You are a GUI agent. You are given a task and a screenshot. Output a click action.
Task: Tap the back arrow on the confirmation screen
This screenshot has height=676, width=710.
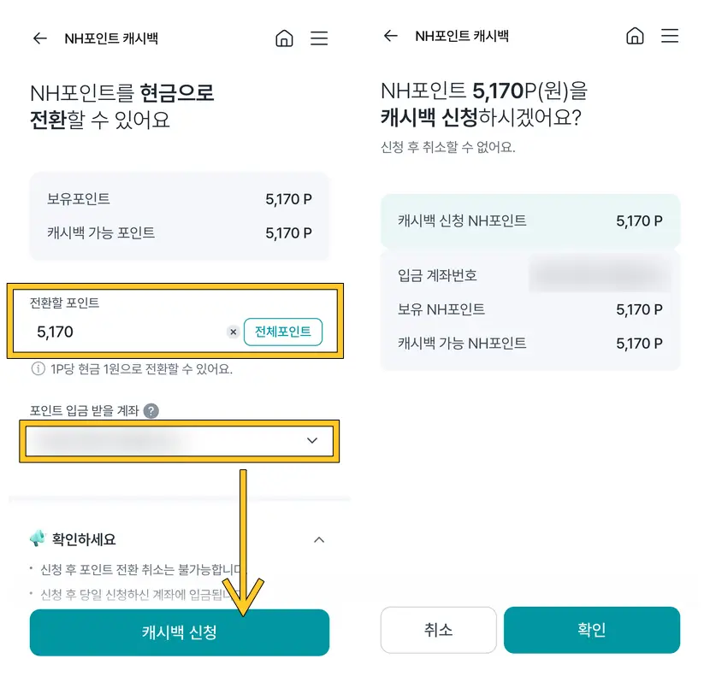click(392, 36)
